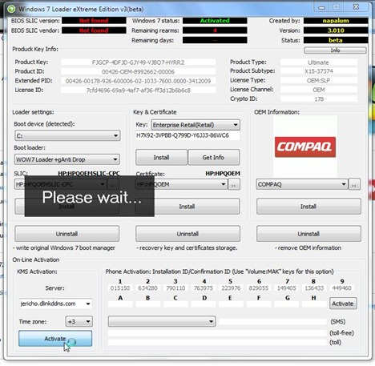This screenshot has height=366, width=375.
Task: Click Install button under the key field
Action: (161, 157)
